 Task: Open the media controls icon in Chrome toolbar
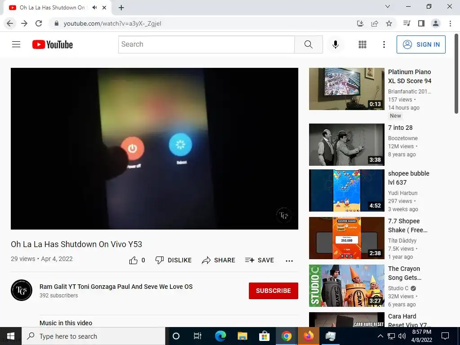[x=407, y=23]
